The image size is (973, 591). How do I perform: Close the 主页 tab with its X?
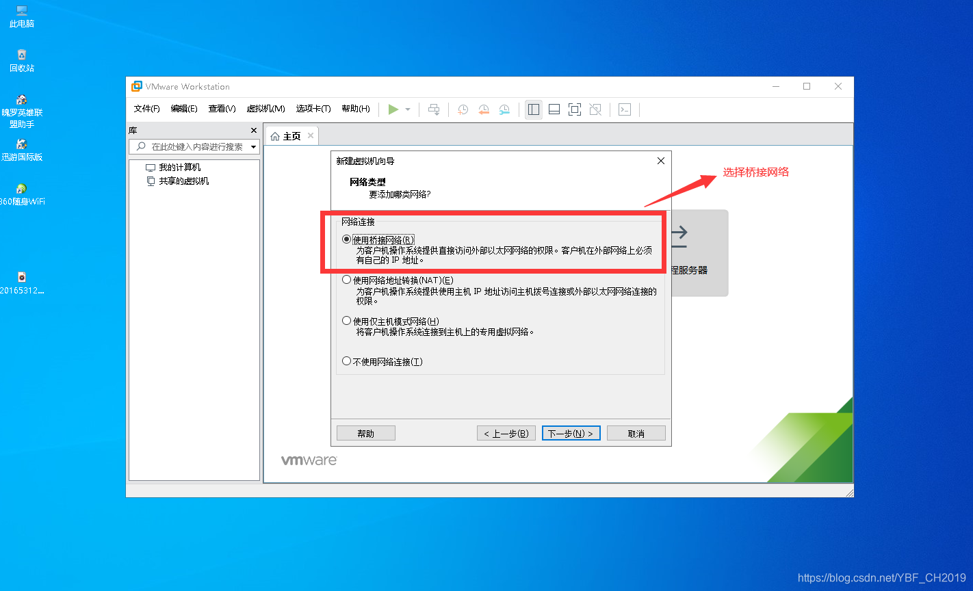tap(310, 135)
